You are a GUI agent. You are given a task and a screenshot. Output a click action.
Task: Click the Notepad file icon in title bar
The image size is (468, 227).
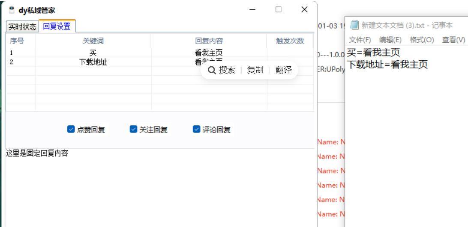click(354, 25)
